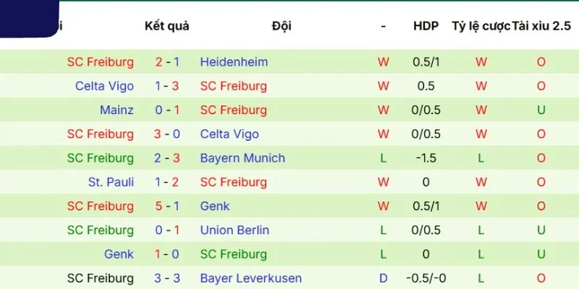Open the Mainz team link

tap(117, 110)
